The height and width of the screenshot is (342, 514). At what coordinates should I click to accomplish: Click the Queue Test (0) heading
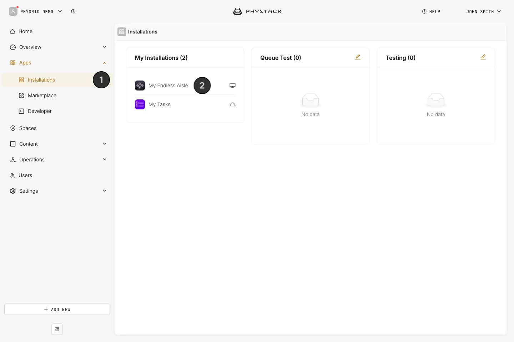coord(281,58)
